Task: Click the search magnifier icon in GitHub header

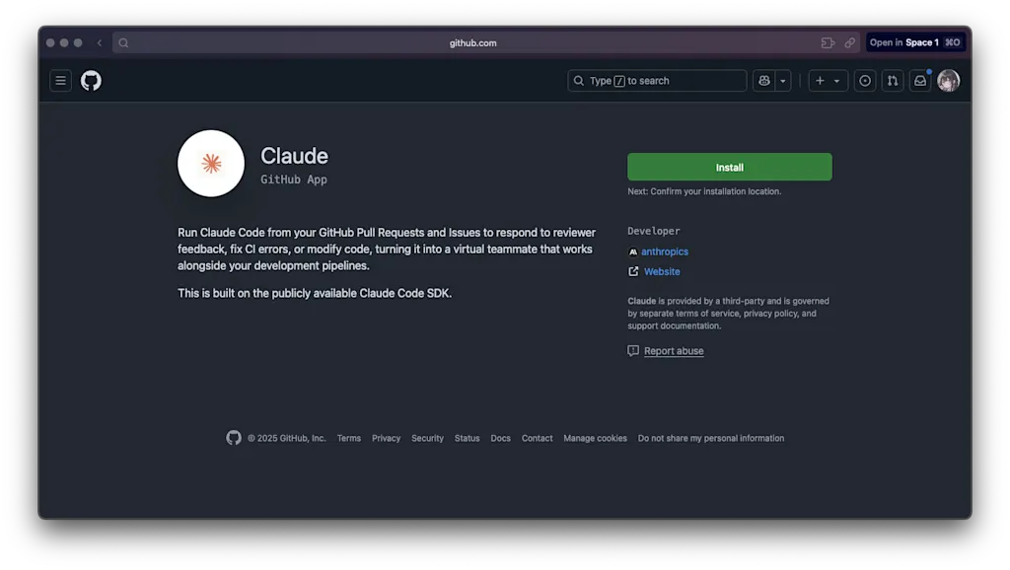Action: coord(578,81)
